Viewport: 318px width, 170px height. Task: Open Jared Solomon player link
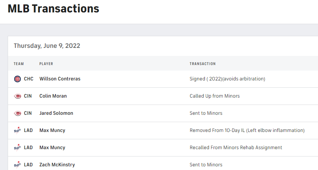[56, 113]
